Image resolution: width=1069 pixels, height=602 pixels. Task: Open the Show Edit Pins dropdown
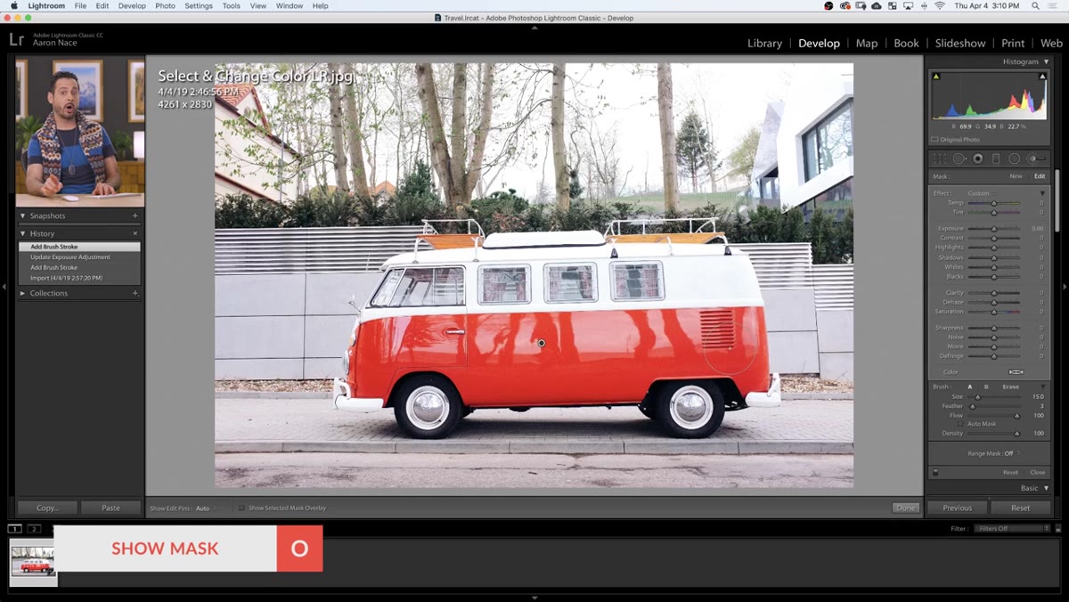206,508
